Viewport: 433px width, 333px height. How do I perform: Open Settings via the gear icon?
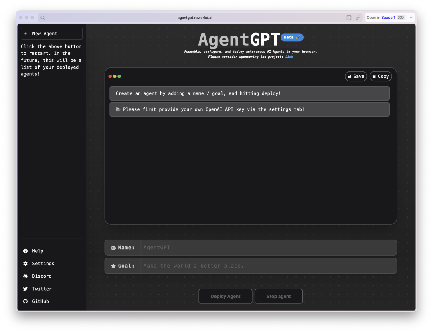coord(26,264)
